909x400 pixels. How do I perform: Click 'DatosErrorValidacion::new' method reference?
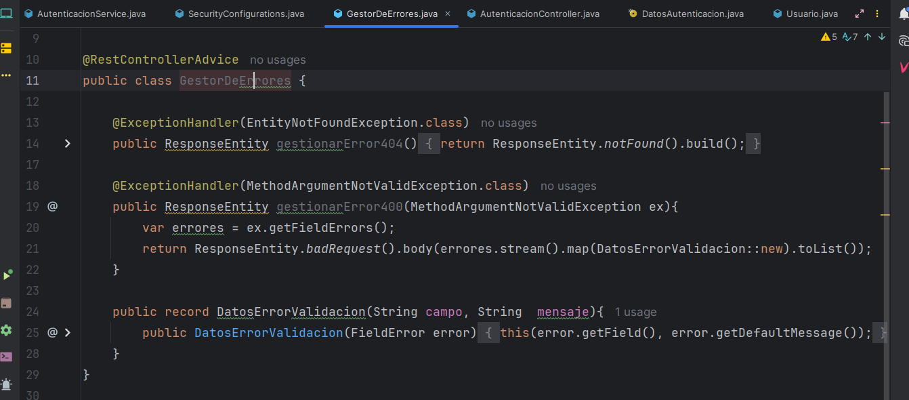(690, 249)
